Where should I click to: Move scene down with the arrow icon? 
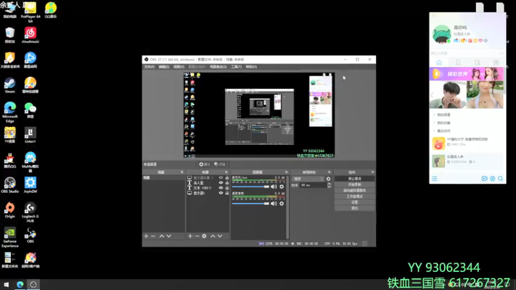169,236
